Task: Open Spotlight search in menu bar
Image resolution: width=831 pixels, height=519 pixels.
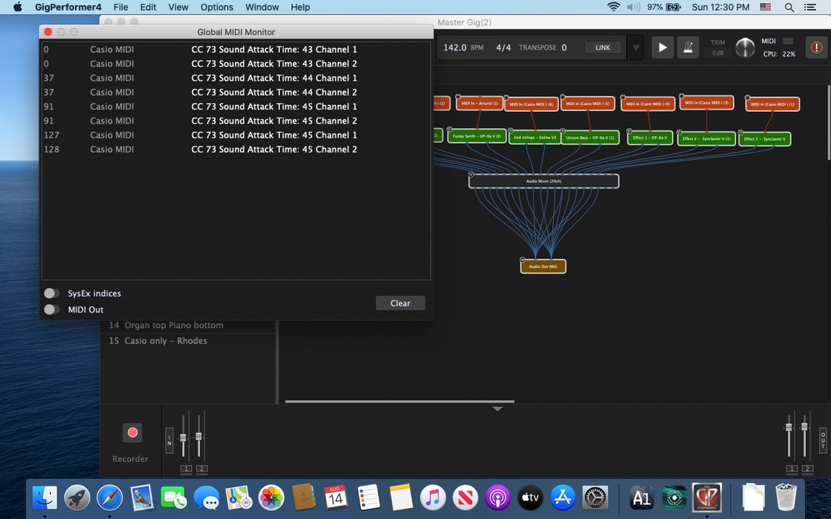Action: pyautogui.click(x=789, y=7)
